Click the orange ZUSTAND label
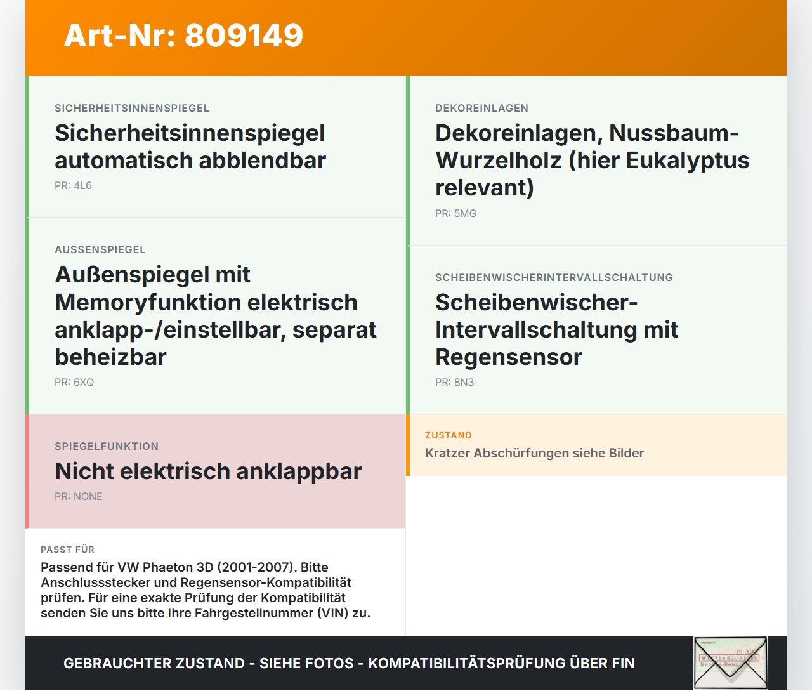The width and height of the screenshot is (812, 691). coord(449,435)
